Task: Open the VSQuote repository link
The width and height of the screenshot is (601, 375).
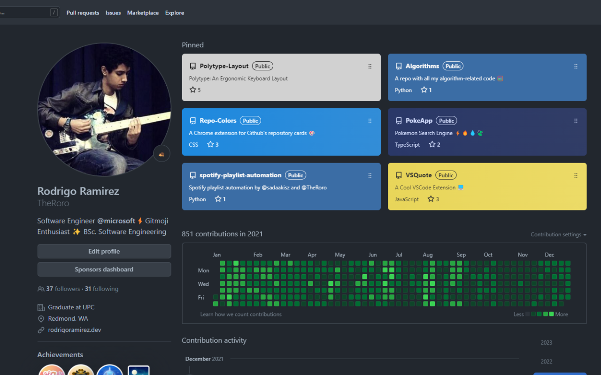Action: coord(419,175)
